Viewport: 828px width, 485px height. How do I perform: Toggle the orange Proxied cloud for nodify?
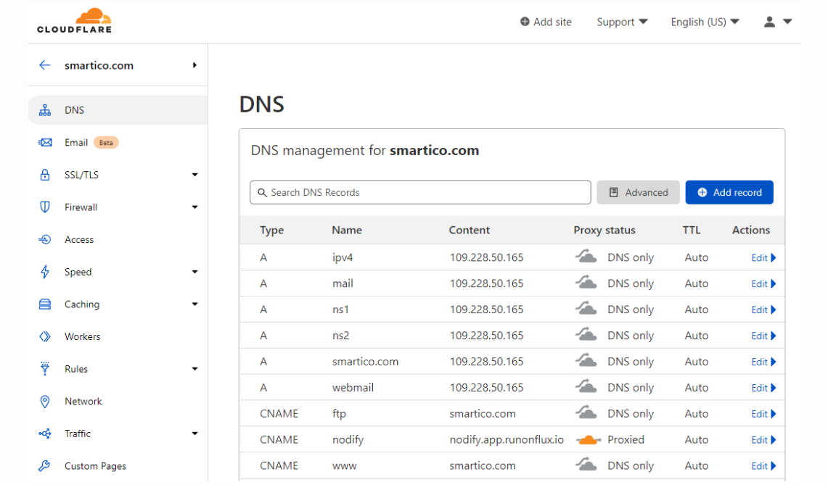pos(589,440)
